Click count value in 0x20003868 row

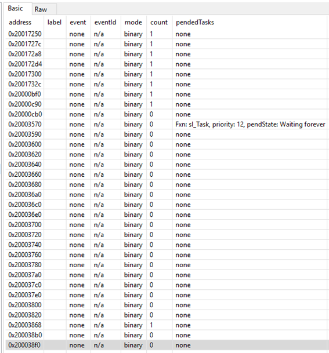point(151,325)
